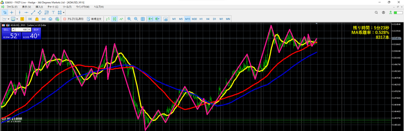Image resolution: width=404 pixels, height=131 pixels.
Task: Choose the text label tool
Action: [53, 12]
